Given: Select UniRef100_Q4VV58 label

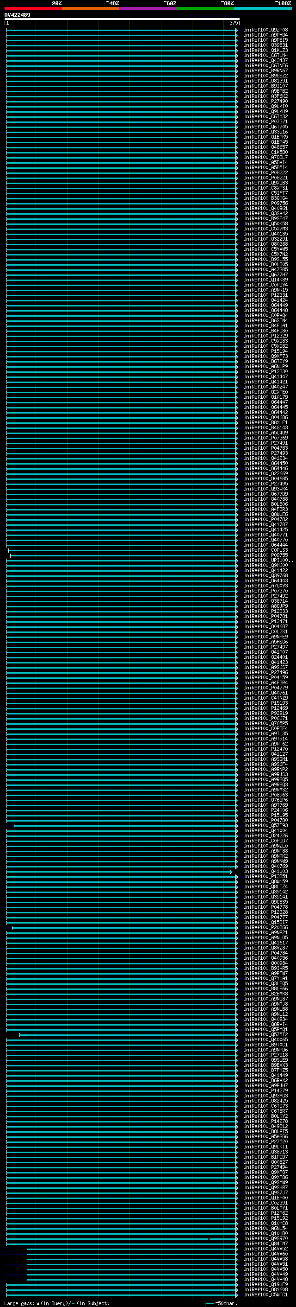Looking at the screenshot, I should coord(265,1258).
